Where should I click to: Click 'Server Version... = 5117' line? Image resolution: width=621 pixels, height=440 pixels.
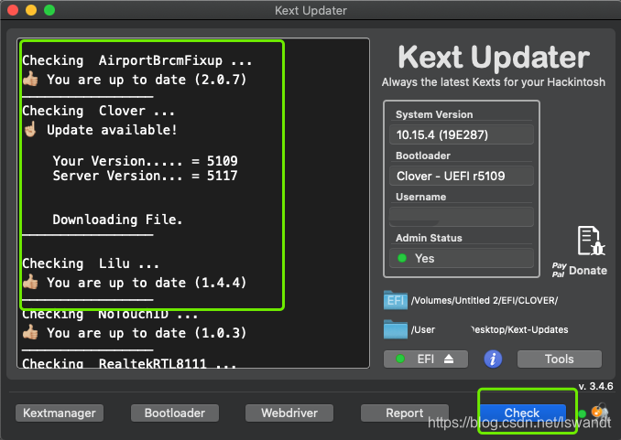(145, 176)
